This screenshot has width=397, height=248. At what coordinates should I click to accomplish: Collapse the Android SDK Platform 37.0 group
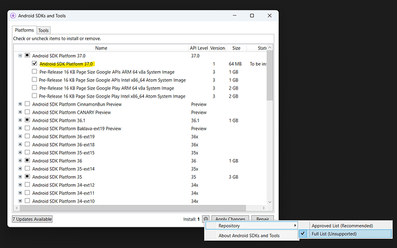[x=20, y=56]
